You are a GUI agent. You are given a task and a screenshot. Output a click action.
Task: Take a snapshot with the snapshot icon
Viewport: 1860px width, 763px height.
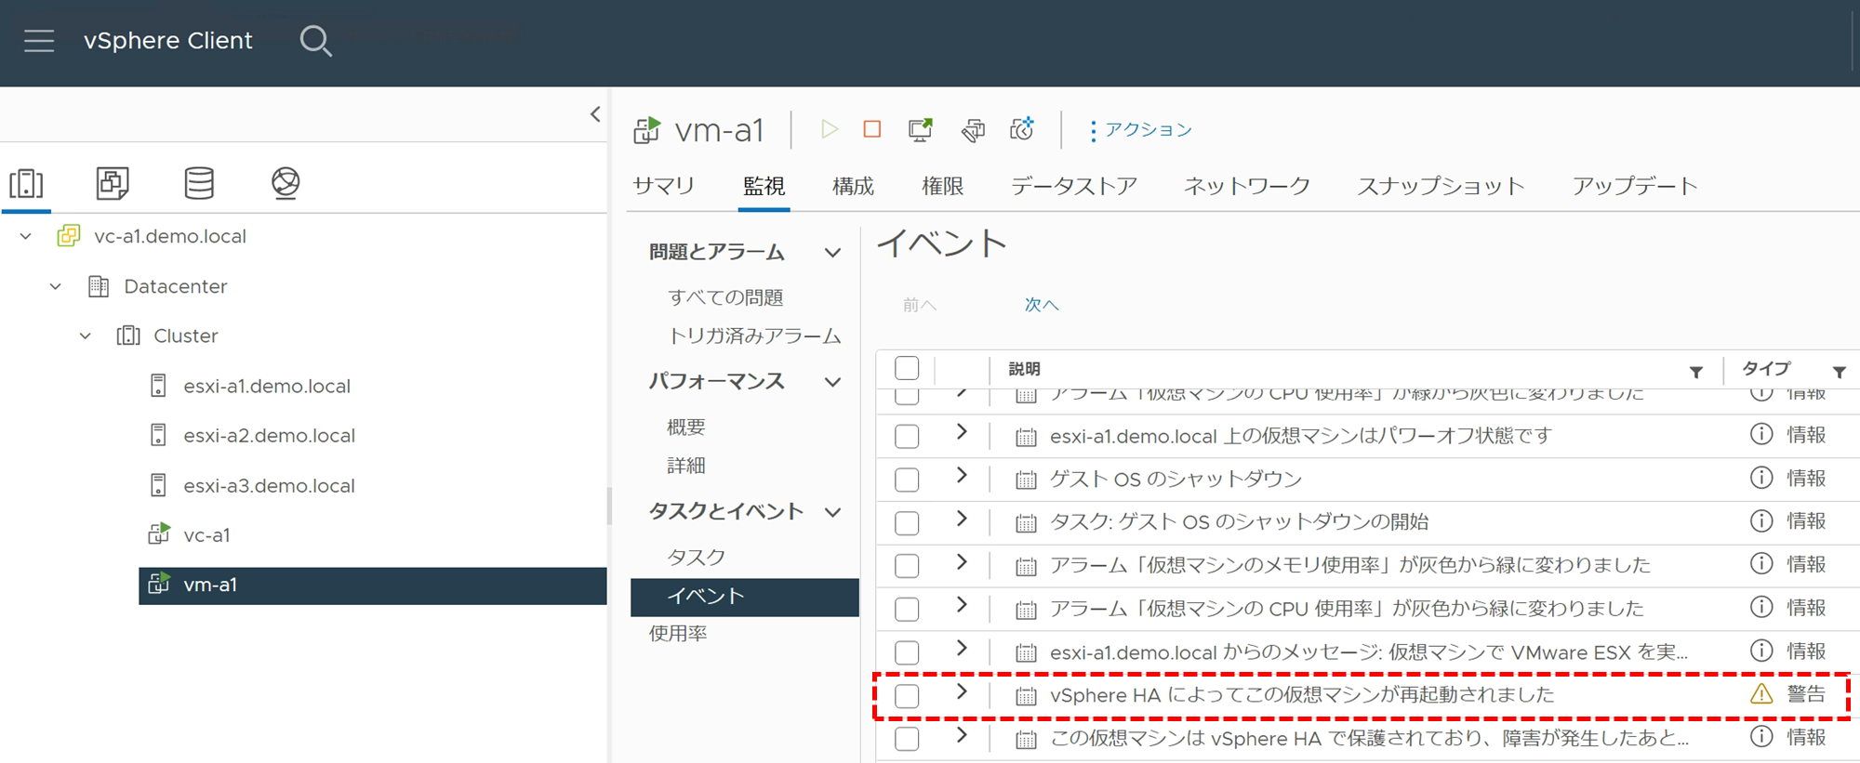[x=1022, y=129]
